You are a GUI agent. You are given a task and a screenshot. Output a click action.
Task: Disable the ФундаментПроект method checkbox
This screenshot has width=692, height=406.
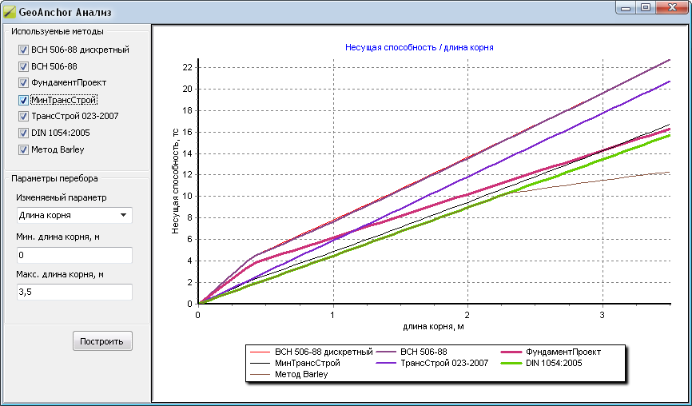(23, 83)
